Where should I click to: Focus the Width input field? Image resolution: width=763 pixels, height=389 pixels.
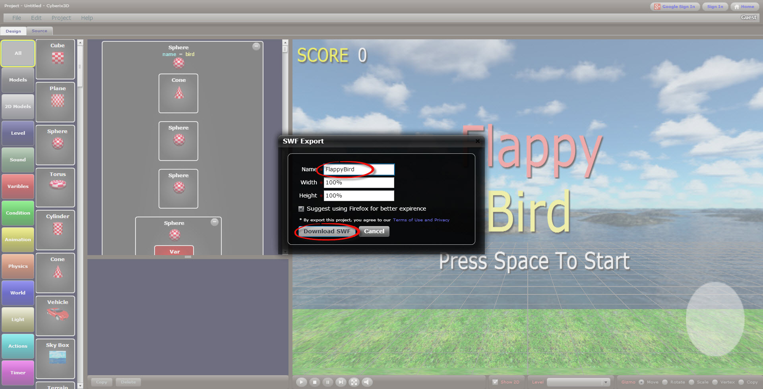359,182
